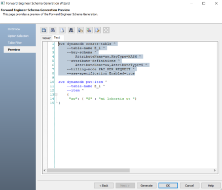The image size is (222, 190).
Task: Click the '--billing-mode PAY_PER_REQUEST' line
Action: coord(101,69)
